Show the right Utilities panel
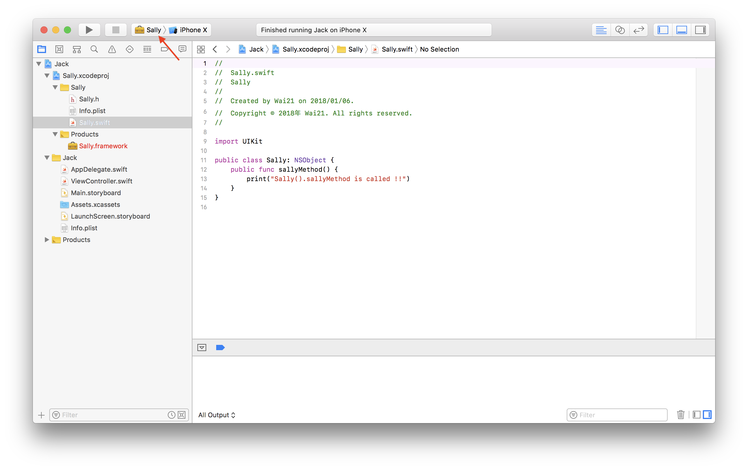748x470 pixels. click(x=700, y=30)
